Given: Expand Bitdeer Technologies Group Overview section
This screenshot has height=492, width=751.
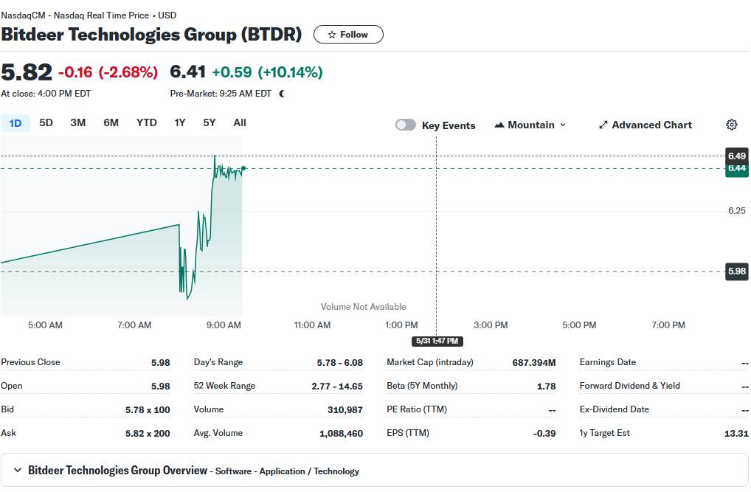Looking at the screenshot, I should [x=16, y=471].
